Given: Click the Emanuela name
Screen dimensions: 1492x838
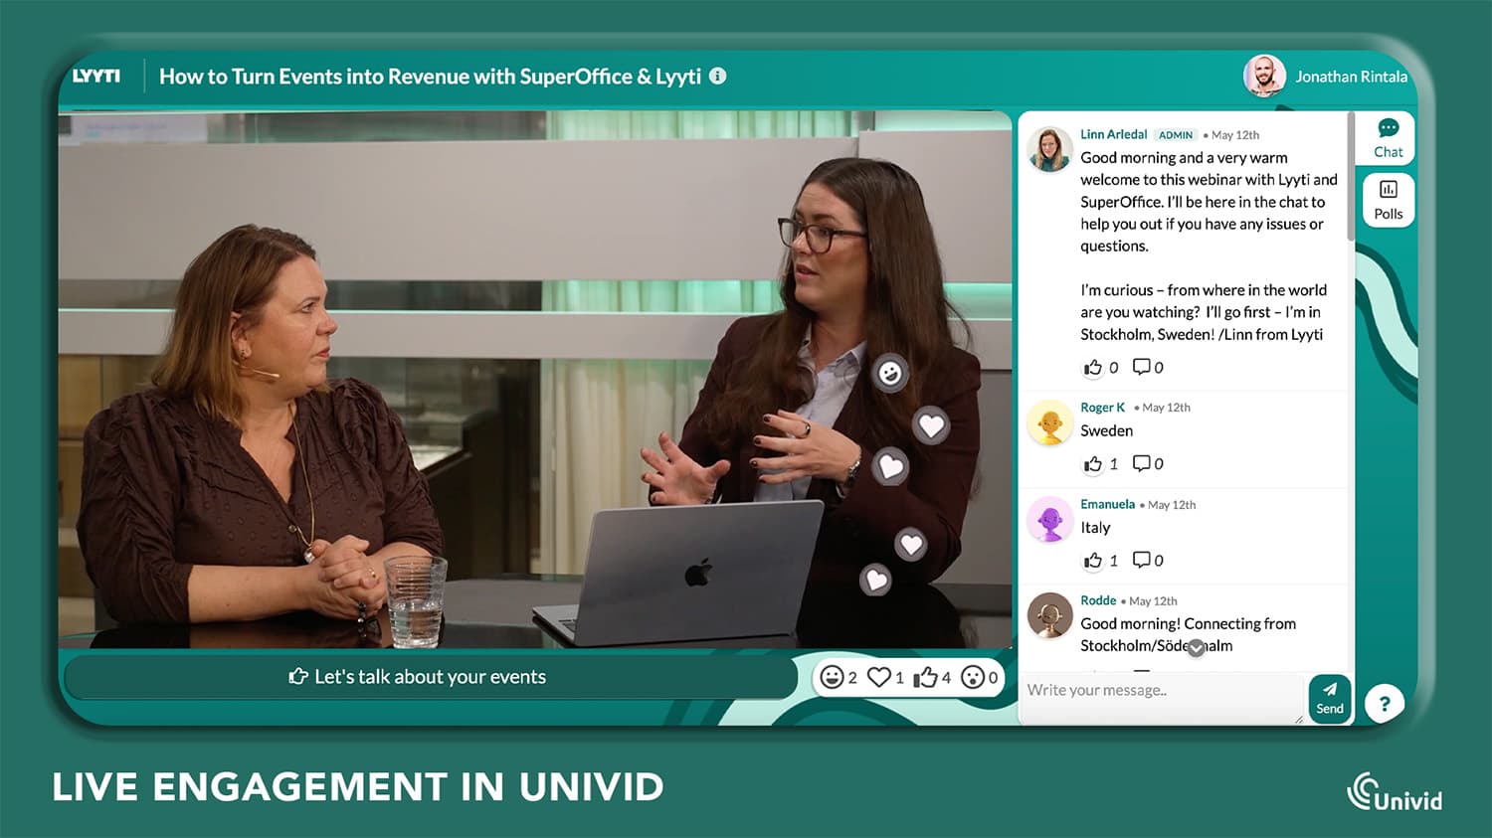Looking at the screenshot, I should (x=1107, y=504).
